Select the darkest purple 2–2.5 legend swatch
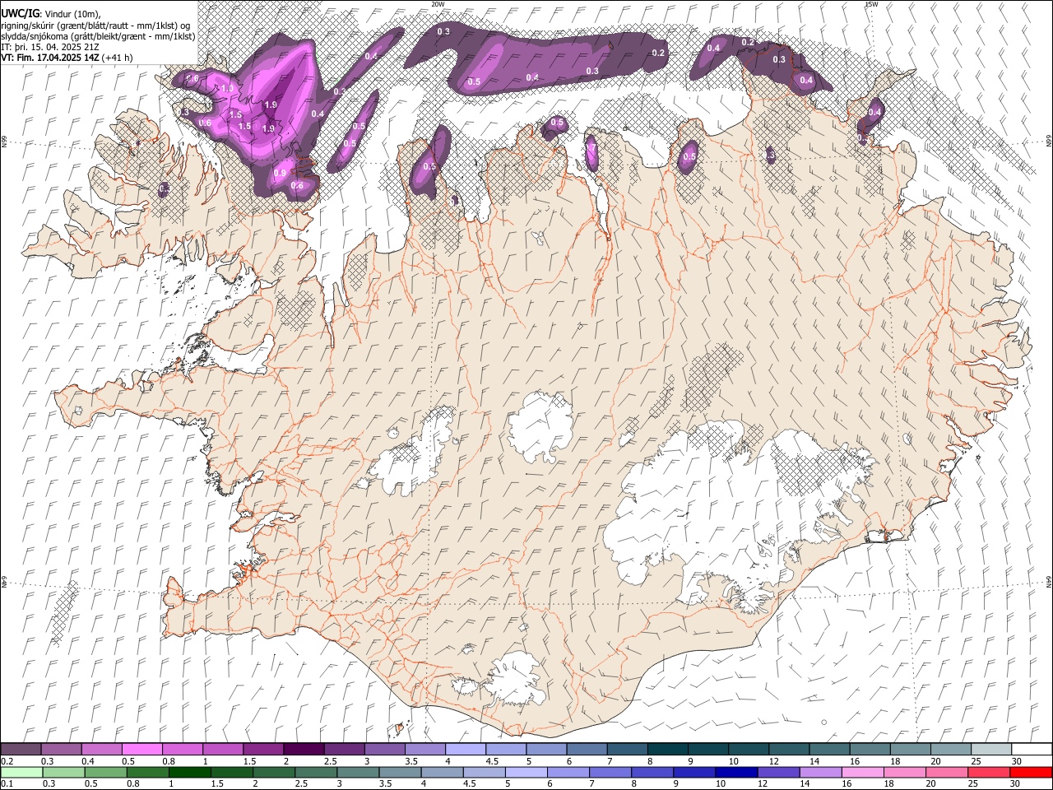The width and height of the screenshot is (1053, 790). pos(303,750)
